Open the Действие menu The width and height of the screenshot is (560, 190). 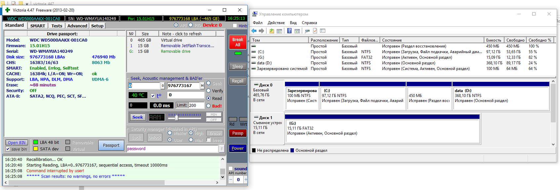click(276, 23)
